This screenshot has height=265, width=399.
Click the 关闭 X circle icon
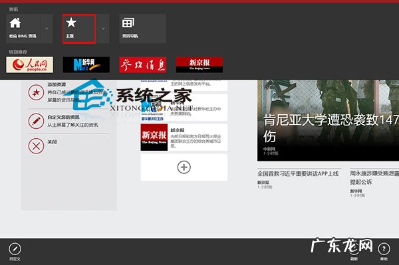(x=36, y=146)
